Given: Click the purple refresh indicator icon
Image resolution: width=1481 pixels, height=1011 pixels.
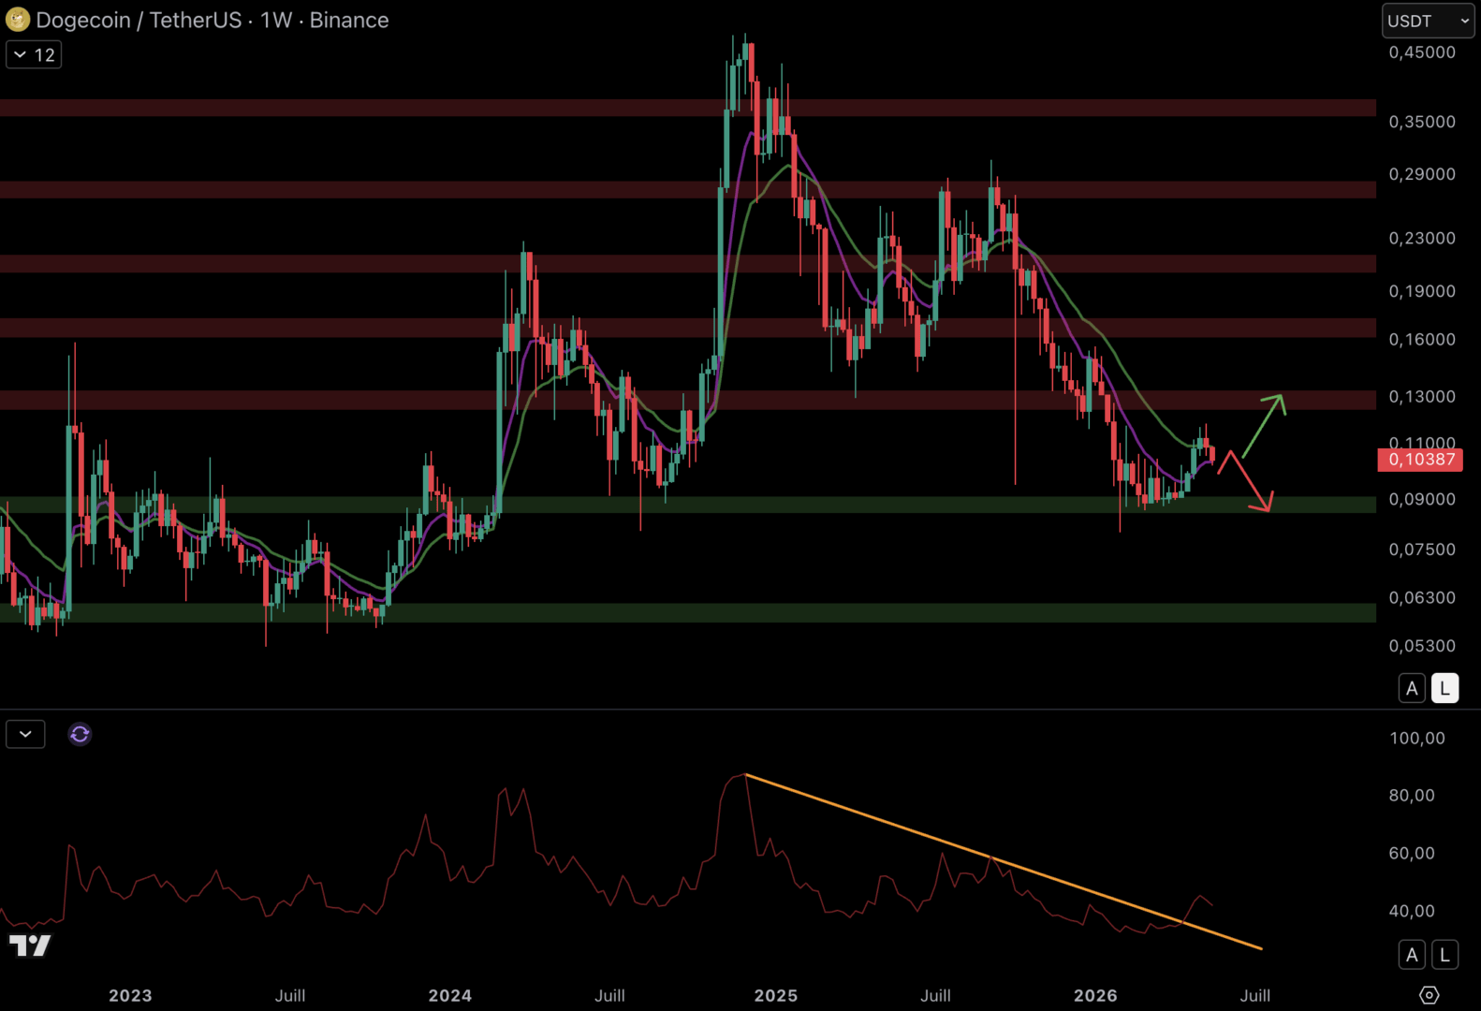Looking at the screenshot, I should tap(80, 734).
